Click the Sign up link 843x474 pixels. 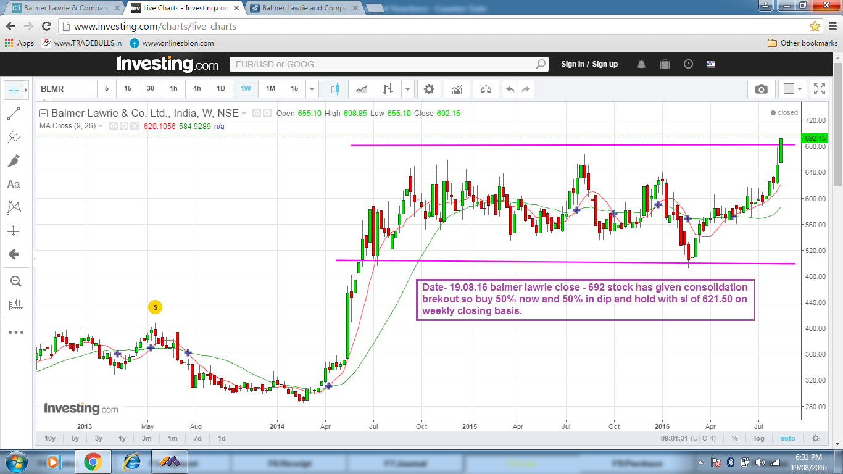(x=605, y=64)
